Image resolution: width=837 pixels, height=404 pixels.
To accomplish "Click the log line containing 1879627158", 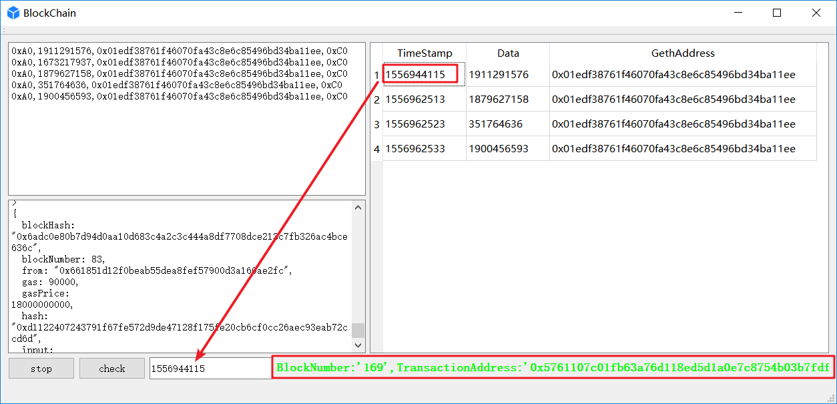I will pos(180,73).
